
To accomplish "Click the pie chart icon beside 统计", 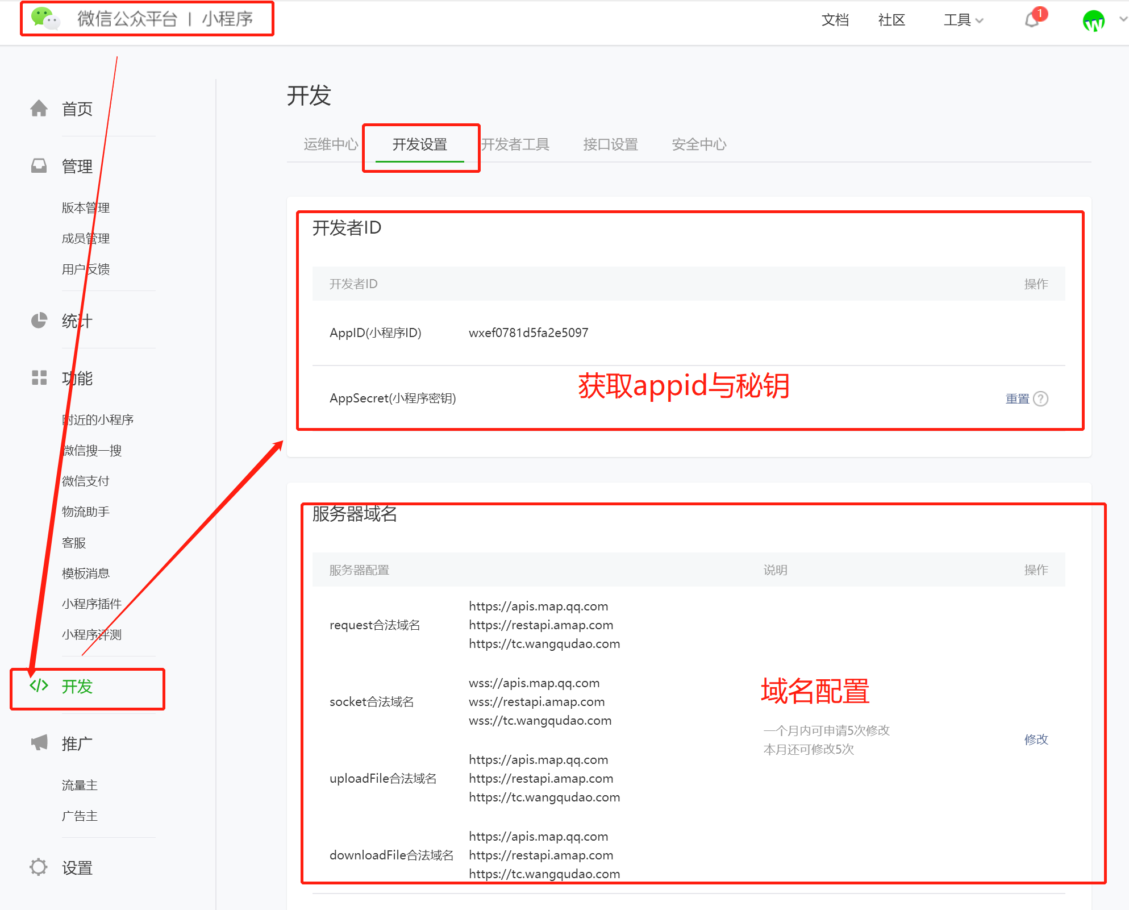I will tap(39, 321).
